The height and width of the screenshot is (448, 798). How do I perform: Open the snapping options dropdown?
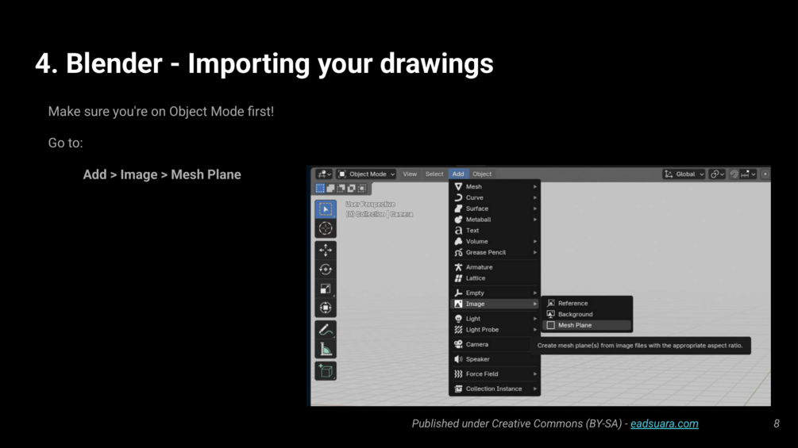pyautogui.click(x=749, y=174)
